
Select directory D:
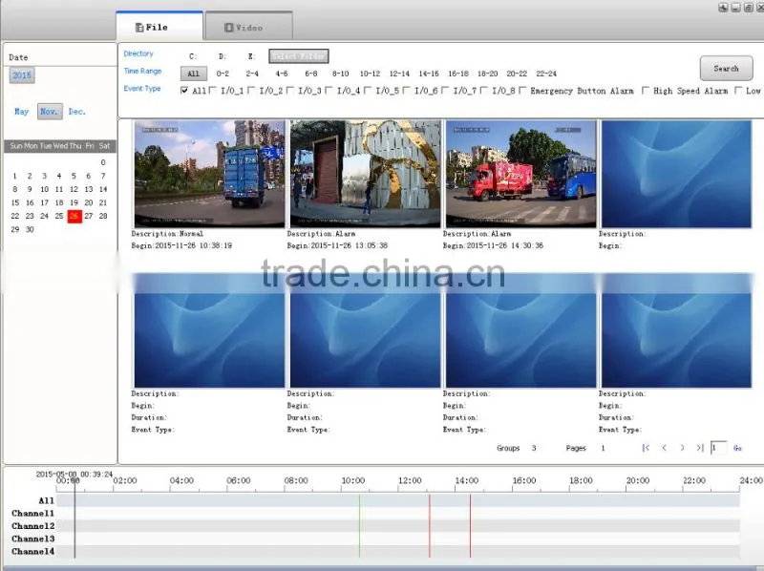[223, 56]
